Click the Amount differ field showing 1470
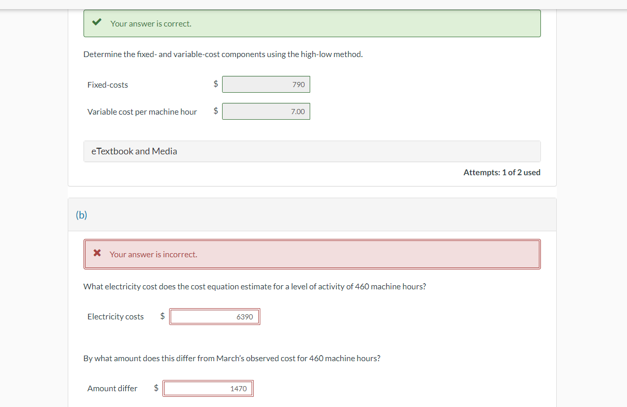Viewport: 627px width, 407px height. coord(208,388)
